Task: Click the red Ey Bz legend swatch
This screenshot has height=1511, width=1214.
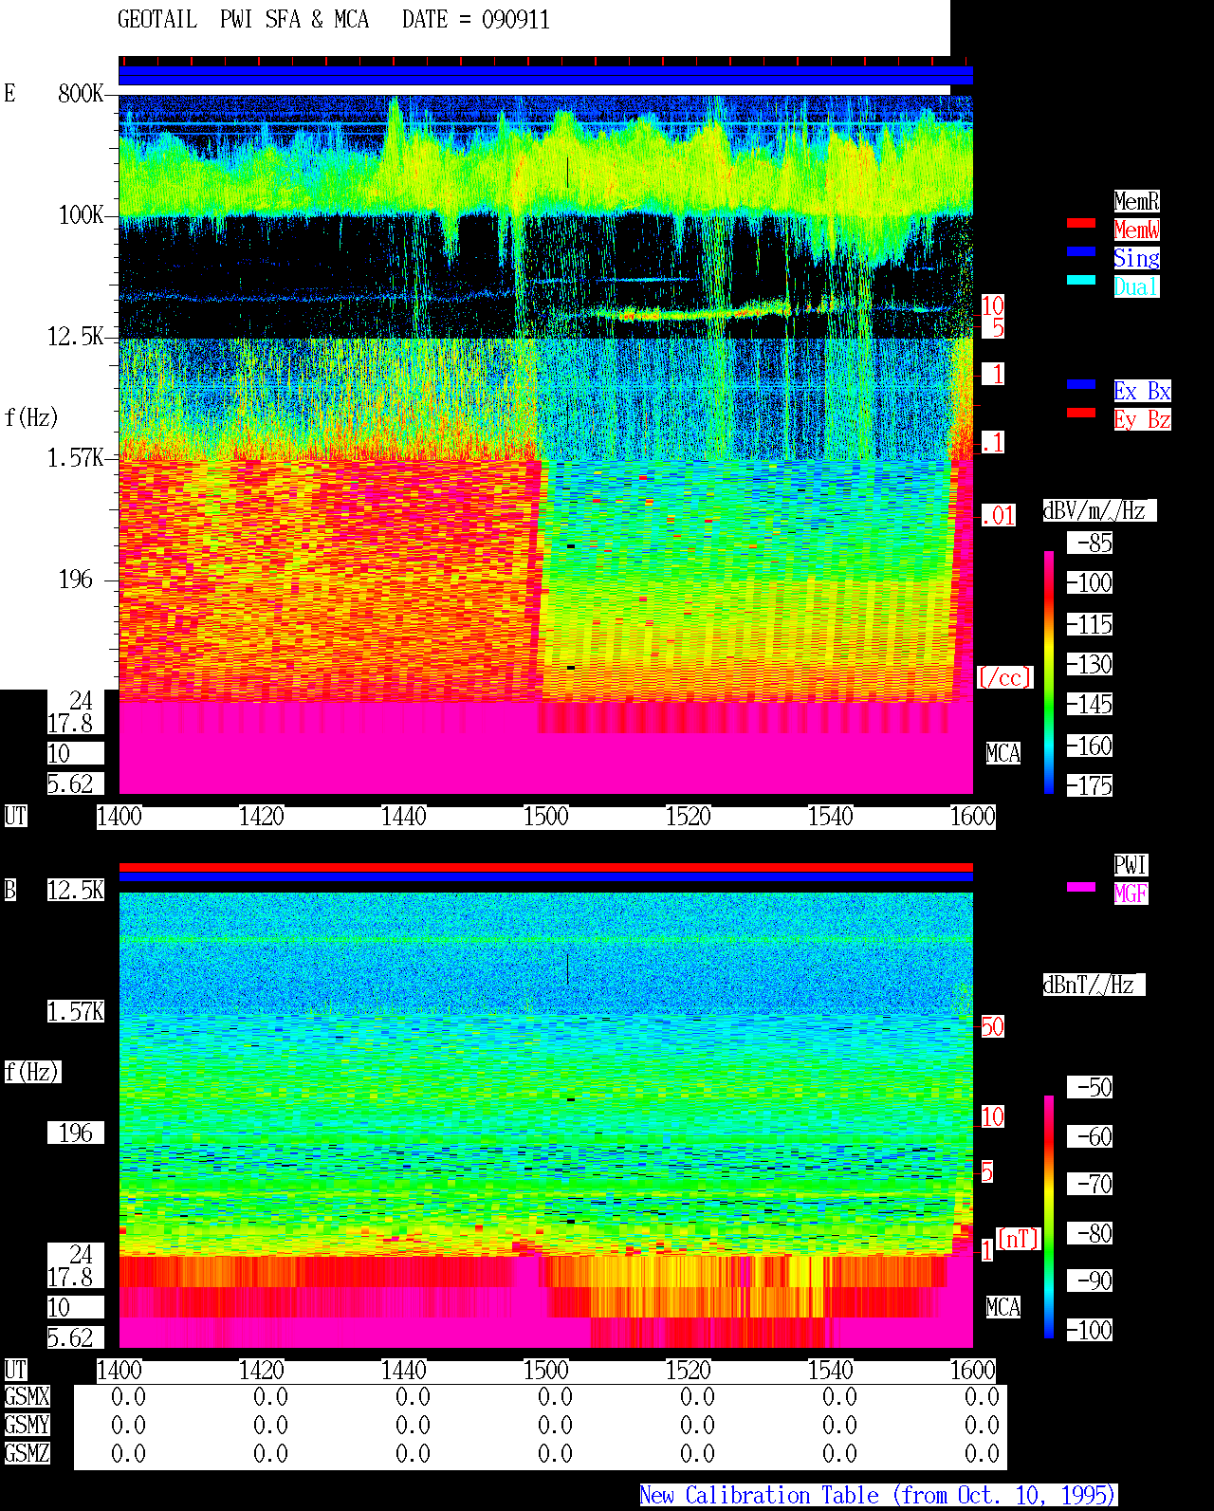Action: coord(1081,413)
